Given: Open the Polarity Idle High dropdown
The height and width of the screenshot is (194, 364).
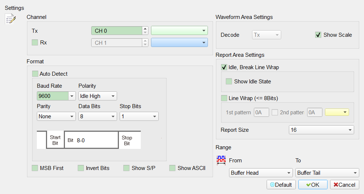Looking at the screenshot, I should [x=97, y=96].
